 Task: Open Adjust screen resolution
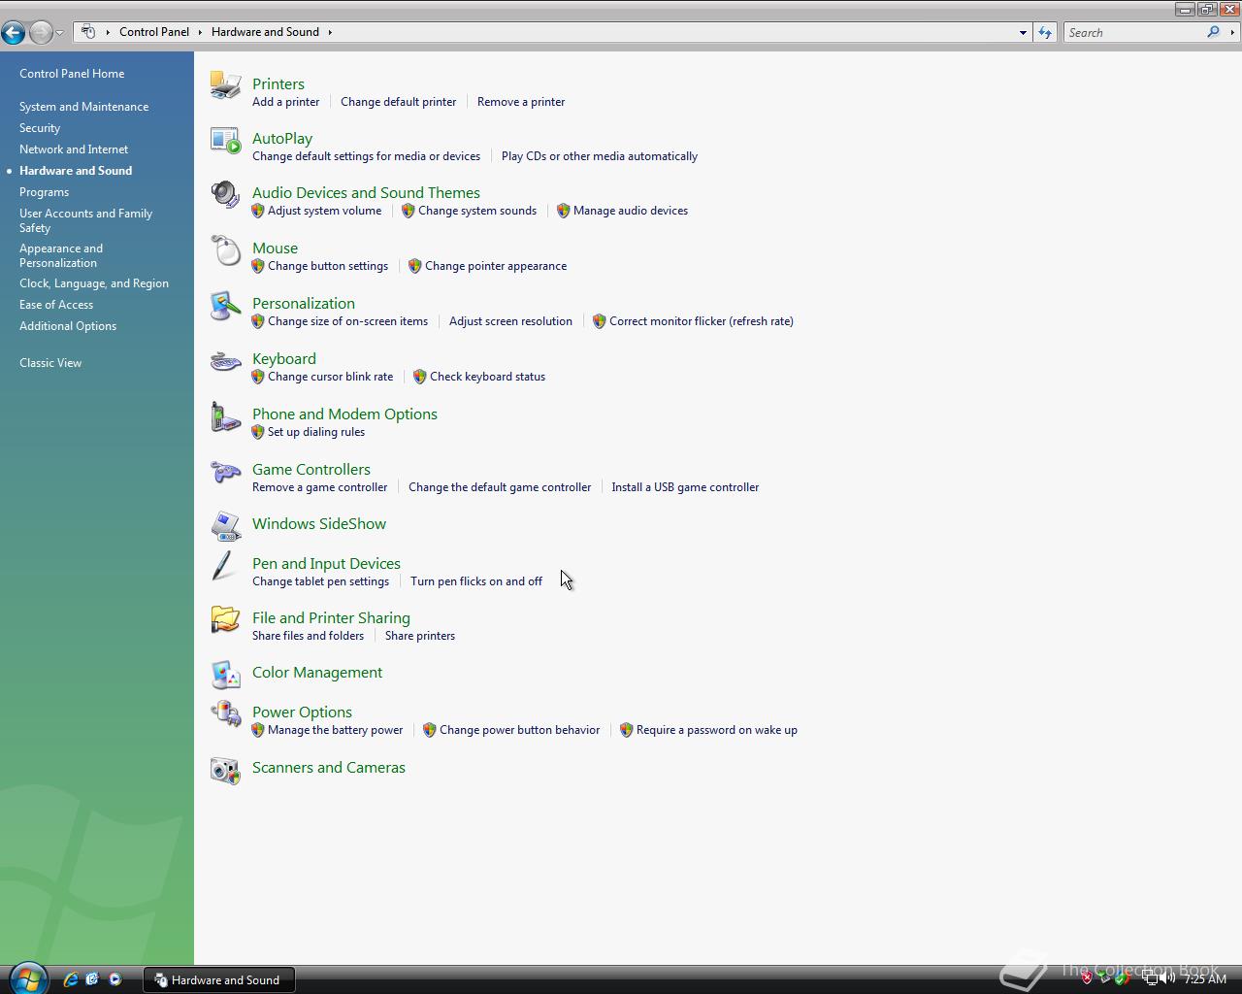510,321
